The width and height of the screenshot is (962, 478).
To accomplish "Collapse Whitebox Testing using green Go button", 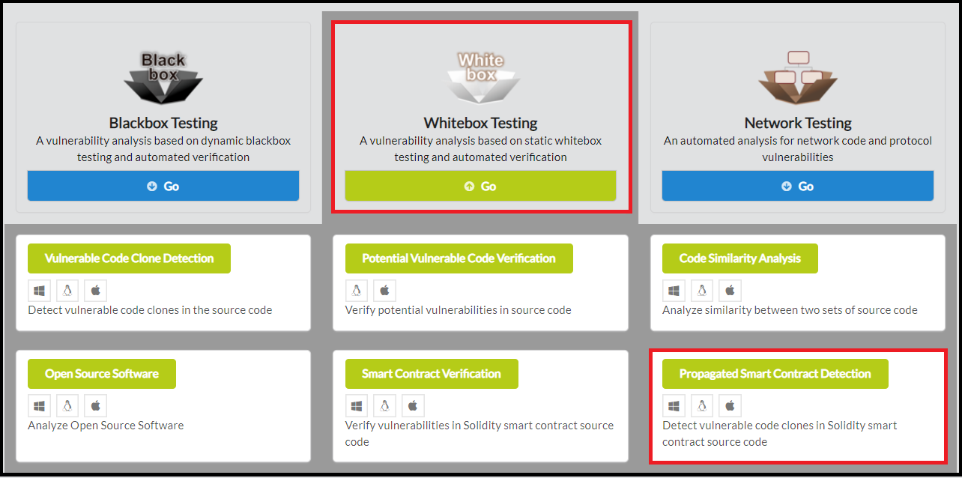I will [x=480, y=186].
